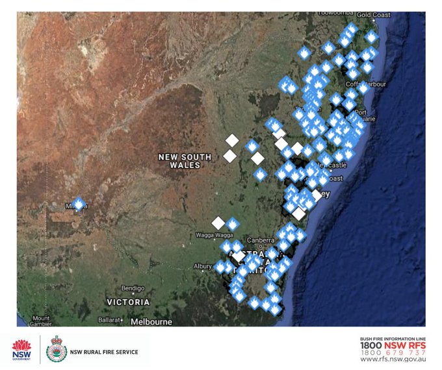Viewport: 442px width, 370px height.
Task: Click the 1800 NSW RFS hotline text
Action: [x=393, y=345]
